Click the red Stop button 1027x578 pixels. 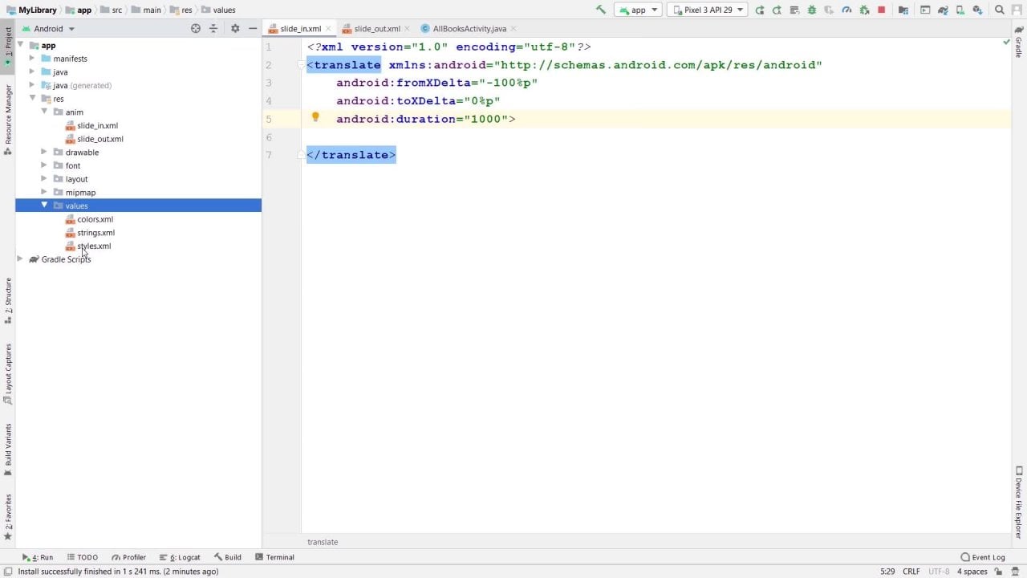[881, 10]
